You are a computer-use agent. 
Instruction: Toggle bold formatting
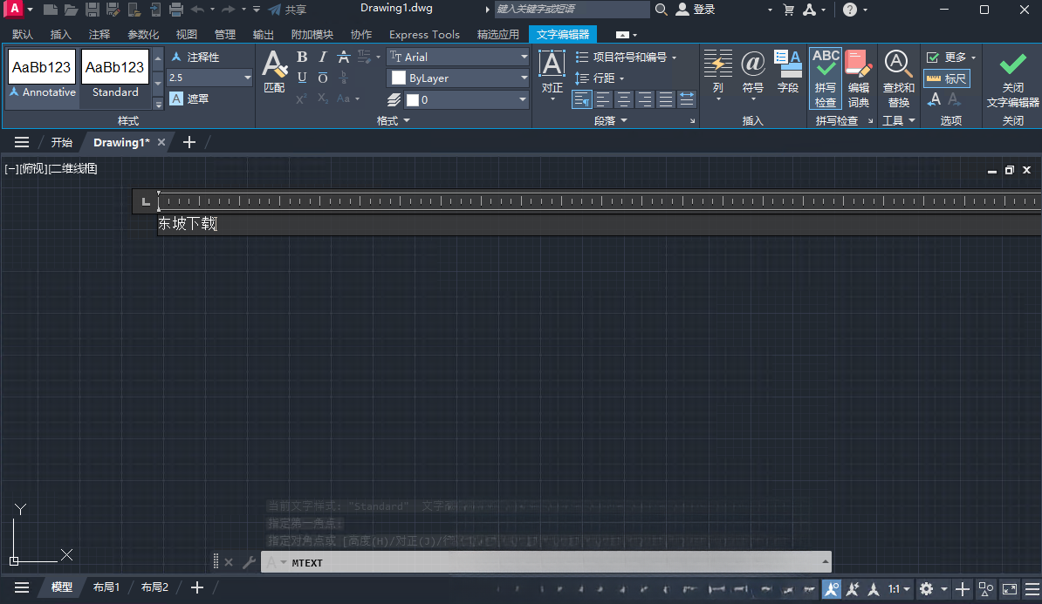(x=302, y=57)
